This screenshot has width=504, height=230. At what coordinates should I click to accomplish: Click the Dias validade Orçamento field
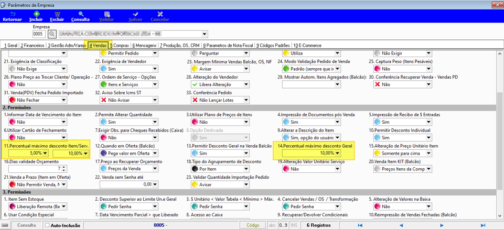(35, 169)
